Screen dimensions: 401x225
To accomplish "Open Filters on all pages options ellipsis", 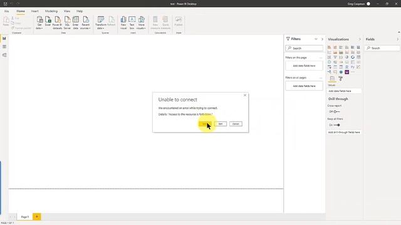I will [321, 77].
